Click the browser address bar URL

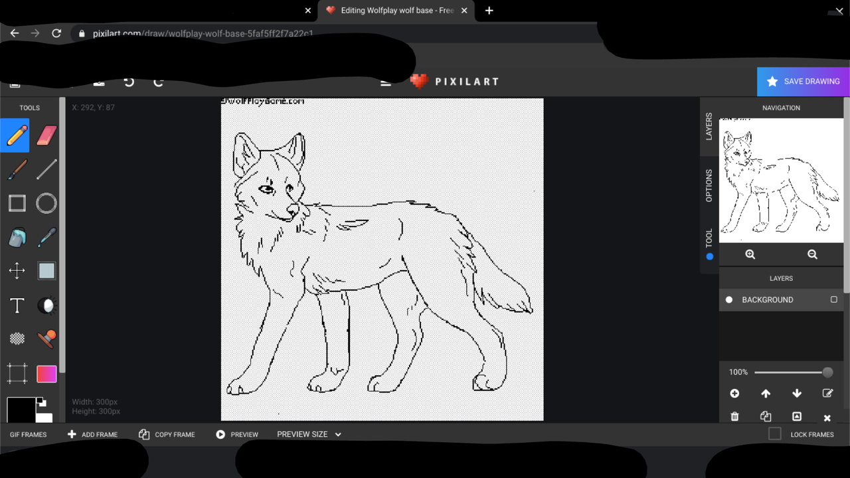[203, 33]
